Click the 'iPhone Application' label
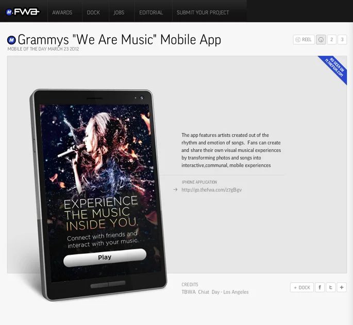 tap(199, 182)
